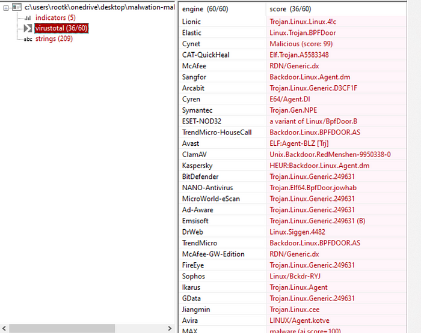
Task: Click the LINUX/Agent.kotve detection
Action: point(300,320)
